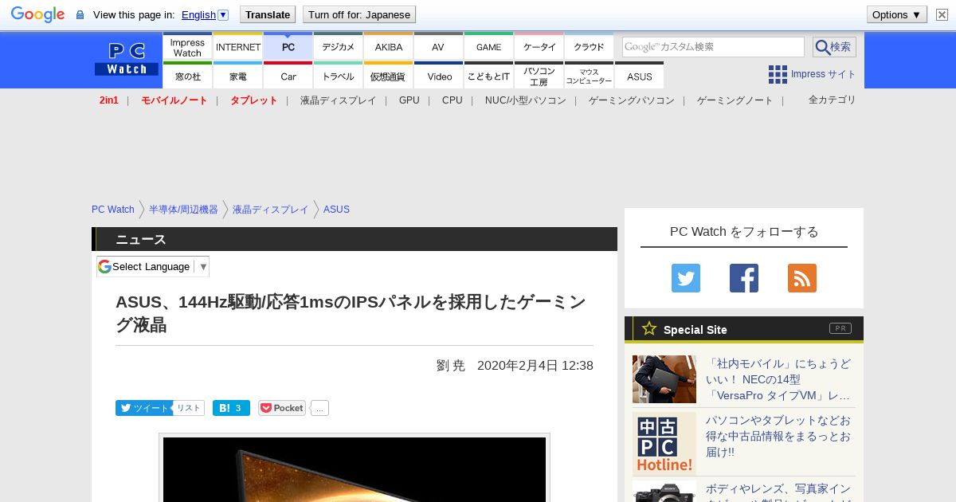This screenshot has height=502, width=956.
Task: Open the モバイルノート category link
Action: tap(174, 100)
